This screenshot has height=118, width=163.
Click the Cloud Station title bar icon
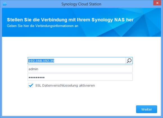click(x=5, y=4)
